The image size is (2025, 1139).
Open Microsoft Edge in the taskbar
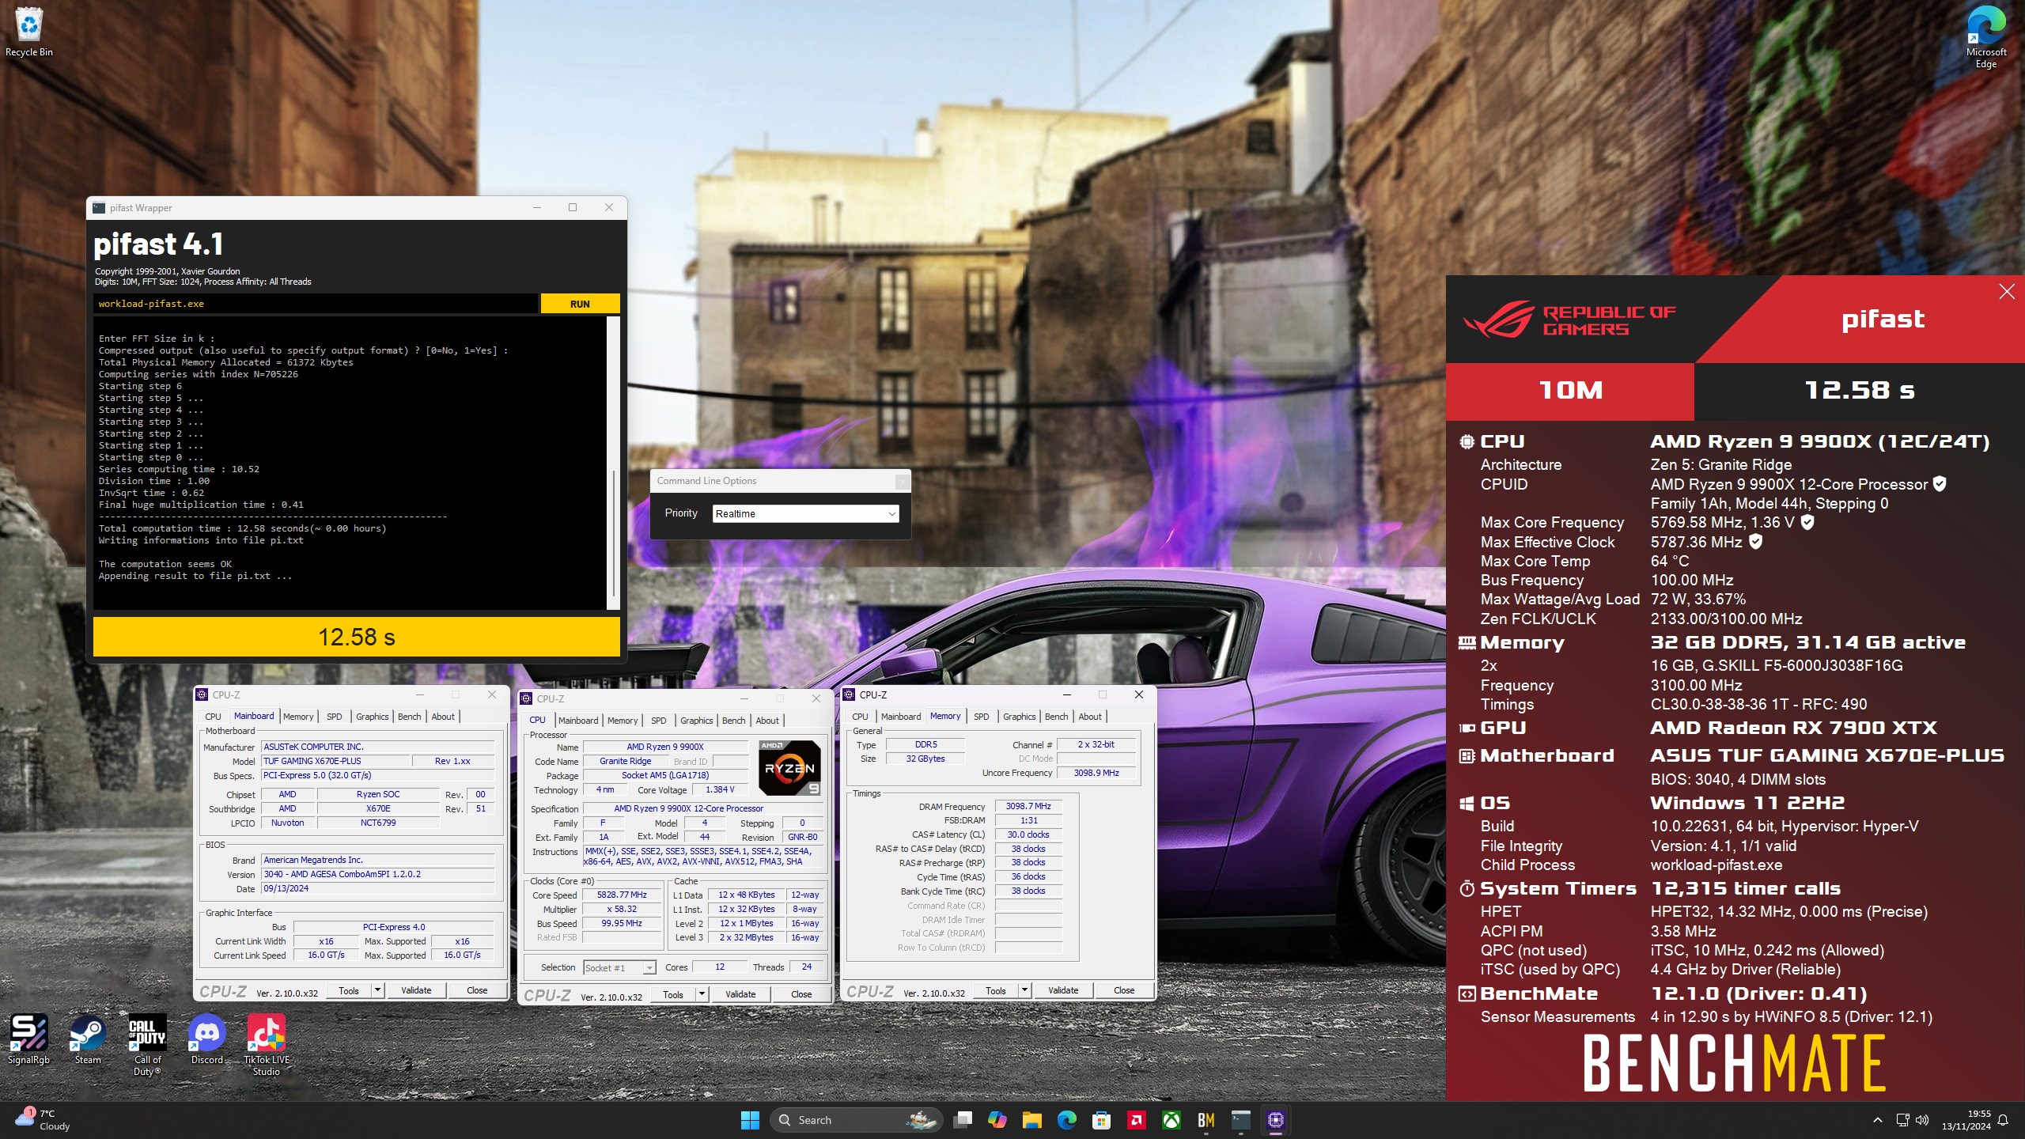click(x=1067, y=1120)
